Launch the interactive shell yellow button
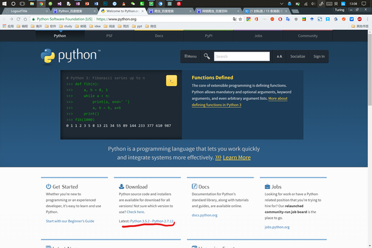Viewport: 372px width, 248px height. click(x=171, y=81)
